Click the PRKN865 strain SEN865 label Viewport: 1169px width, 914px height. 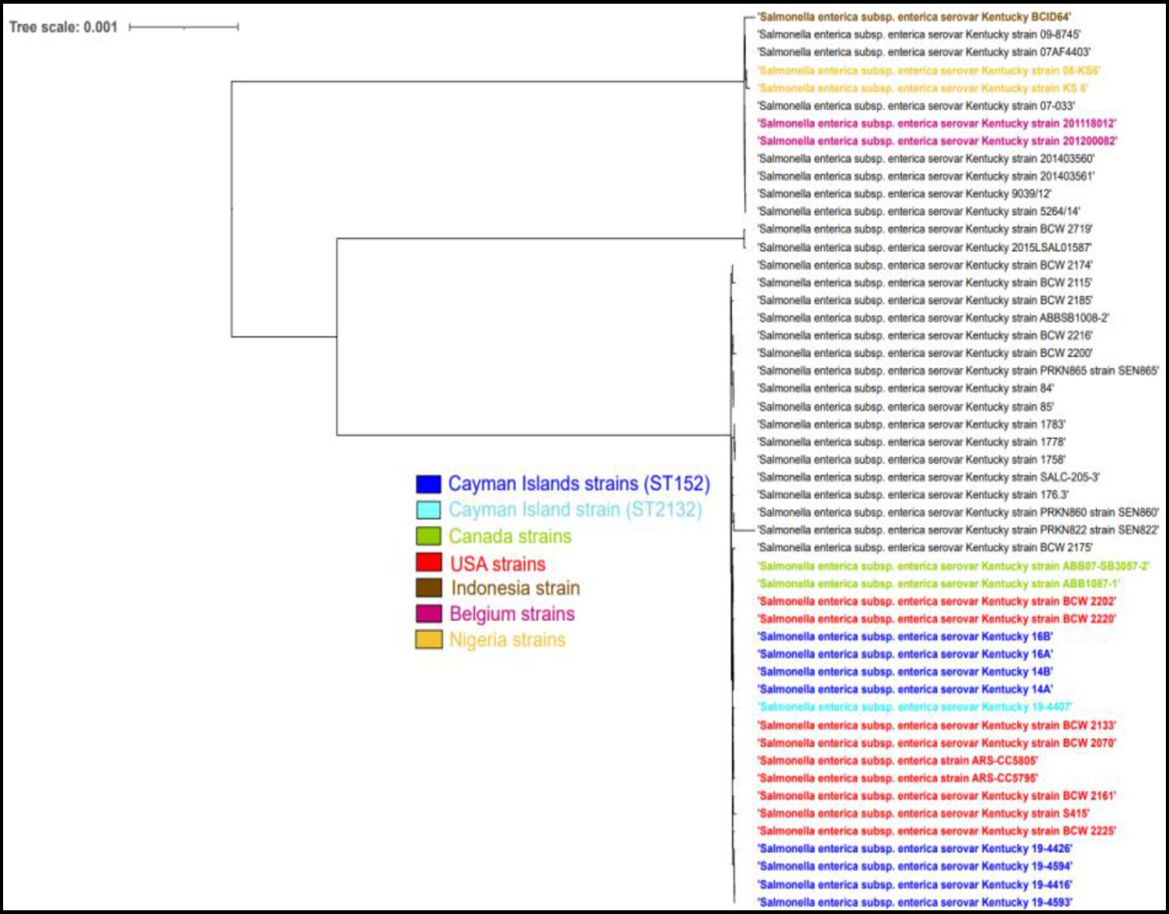click(x=958, y=371)
